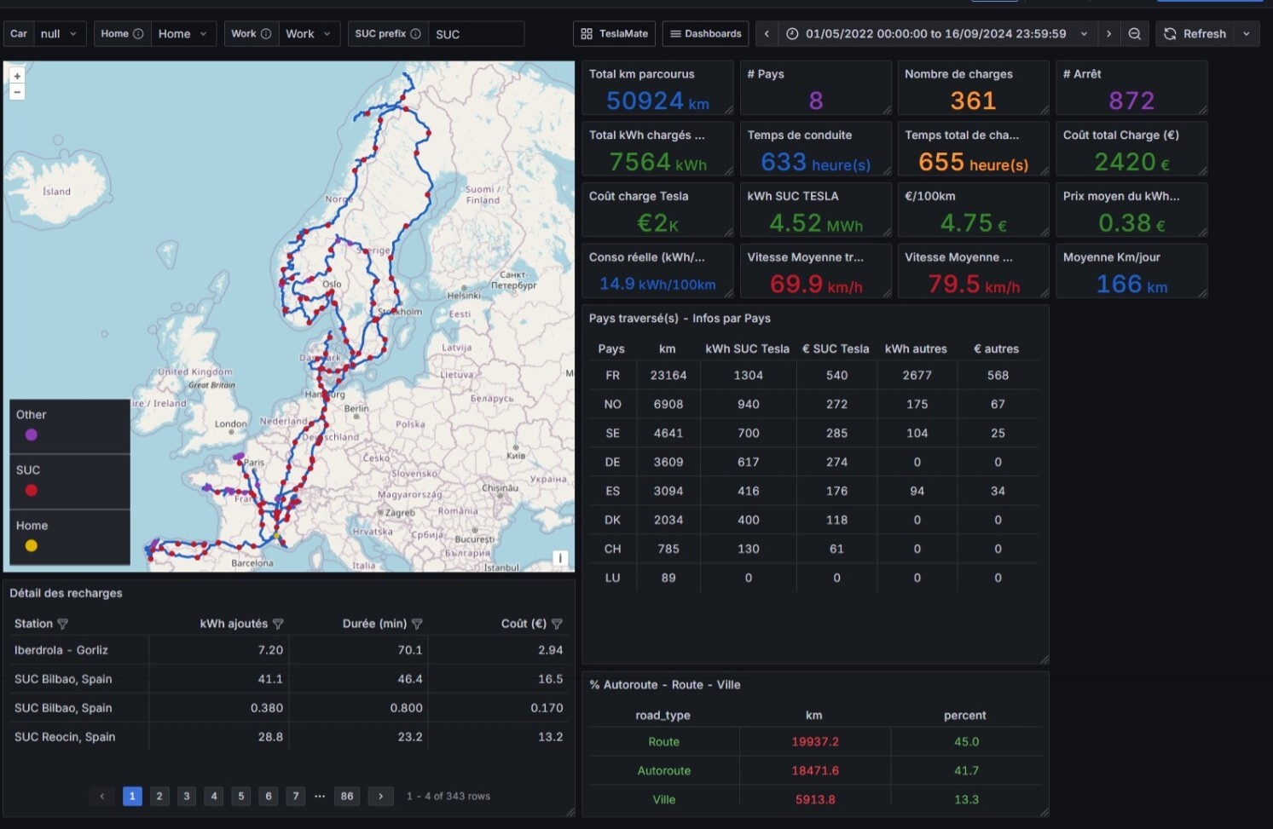1273x829 pixels.
Task: Click the '14.9 kWh/100km' consumption value
Action: click(x=657, y=284)
